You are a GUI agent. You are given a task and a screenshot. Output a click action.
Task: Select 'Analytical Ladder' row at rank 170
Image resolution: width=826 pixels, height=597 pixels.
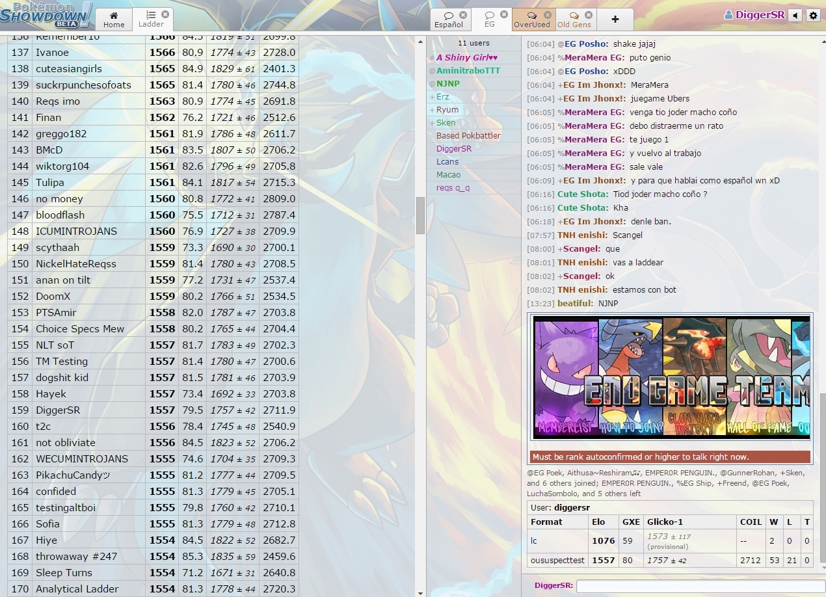[153, 589]
